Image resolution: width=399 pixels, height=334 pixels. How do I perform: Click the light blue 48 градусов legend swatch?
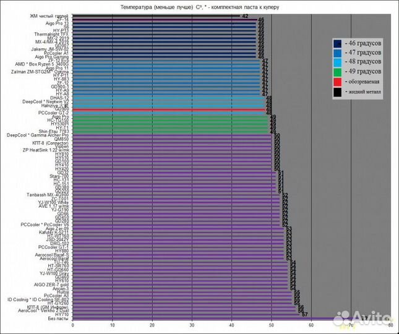338,62
